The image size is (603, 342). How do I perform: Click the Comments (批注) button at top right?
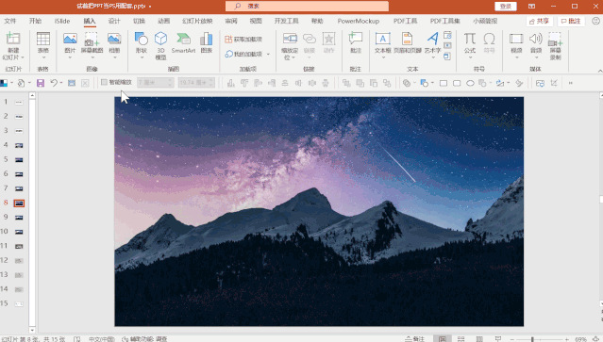click(571, 21)
